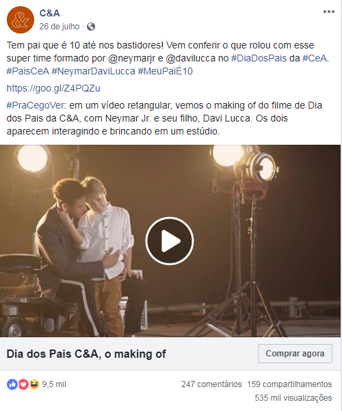Viewport: 342px width, 411px height.
Task: Click the C&A orange profile logo
Action: 21,20
